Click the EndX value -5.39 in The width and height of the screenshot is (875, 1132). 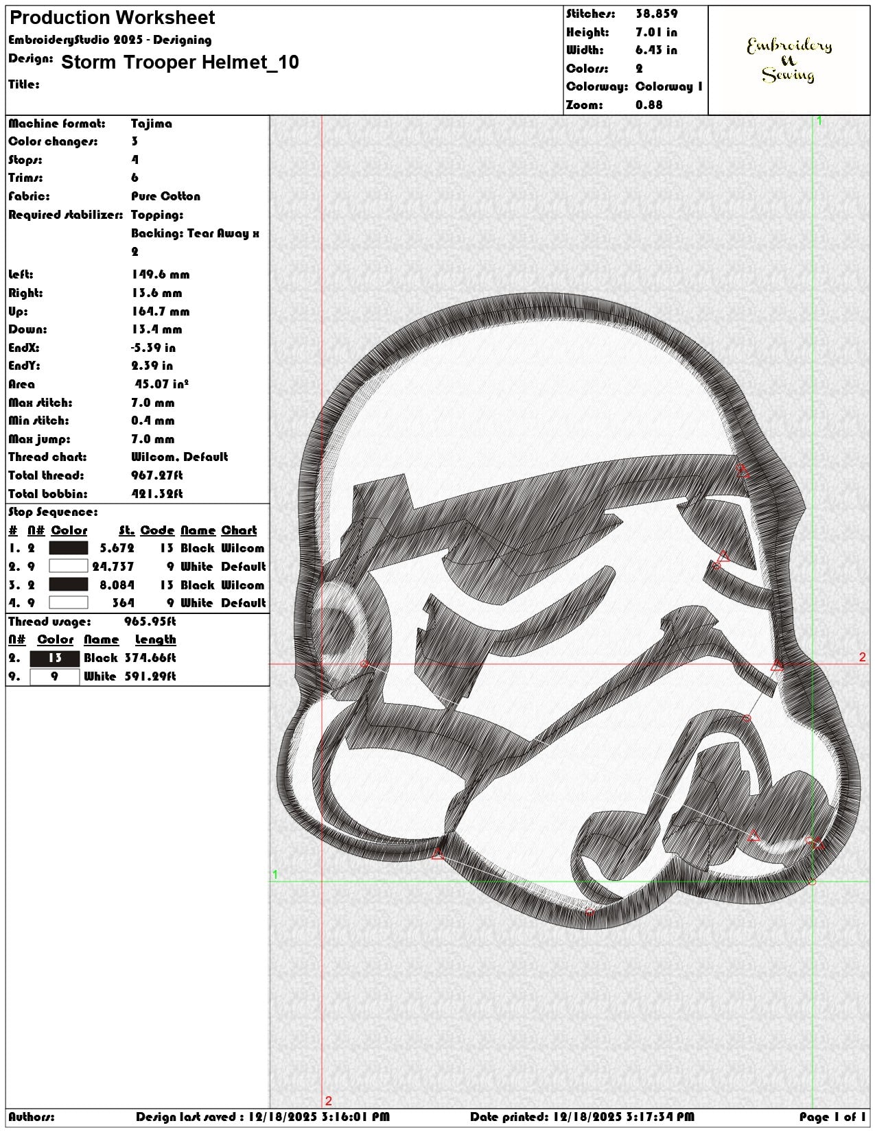[x=153, y=348]
